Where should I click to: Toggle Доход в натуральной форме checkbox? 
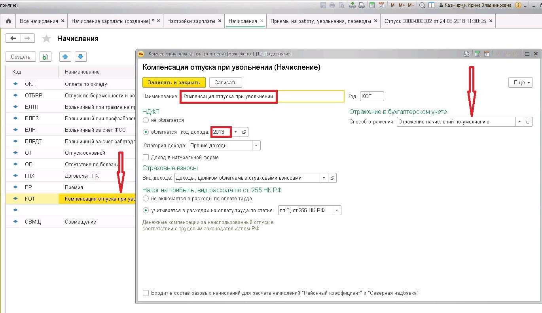(146, 157)
